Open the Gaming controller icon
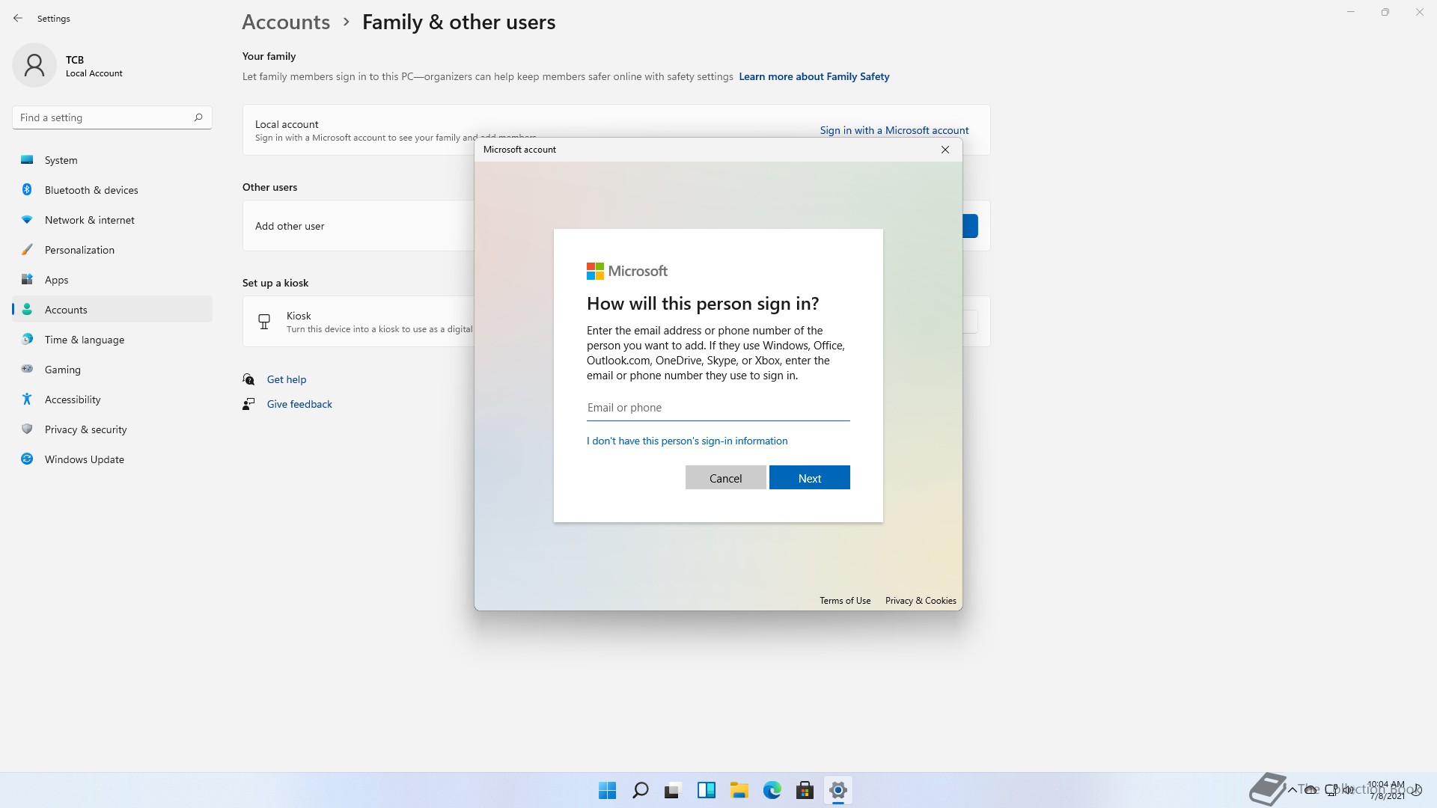 pos(27,369)
